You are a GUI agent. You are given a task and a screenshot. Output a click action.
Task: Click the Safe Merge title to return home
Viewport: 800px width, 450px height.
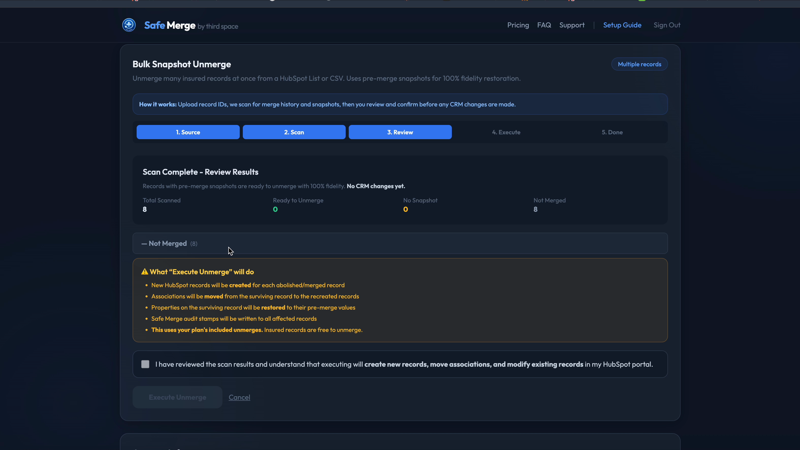click(170, 25)
